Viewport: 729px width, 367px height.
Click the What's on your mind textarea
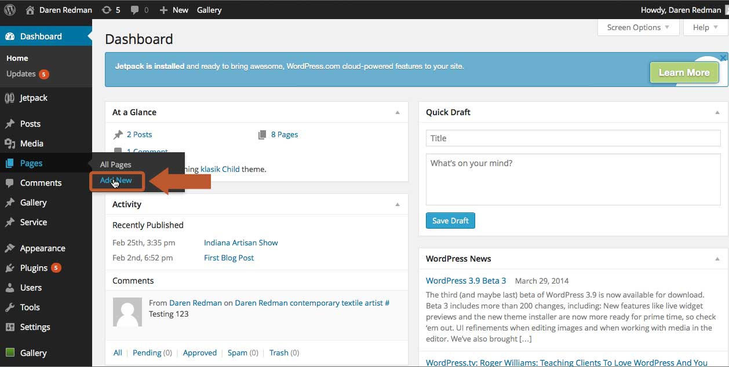coord(573,179)
